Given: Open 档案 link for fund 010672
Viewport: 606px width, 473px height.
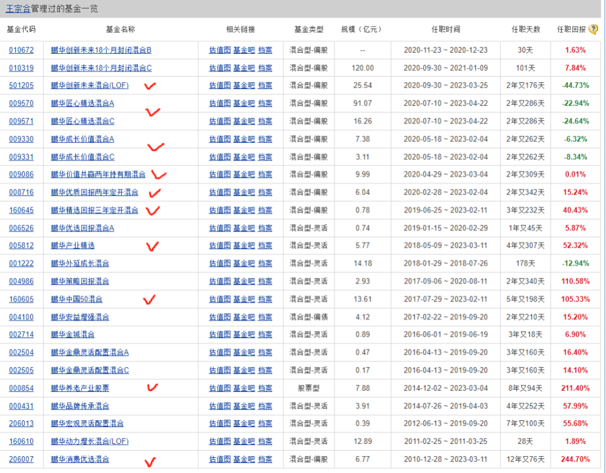Looking at the screenshot, I should [265, 50].
